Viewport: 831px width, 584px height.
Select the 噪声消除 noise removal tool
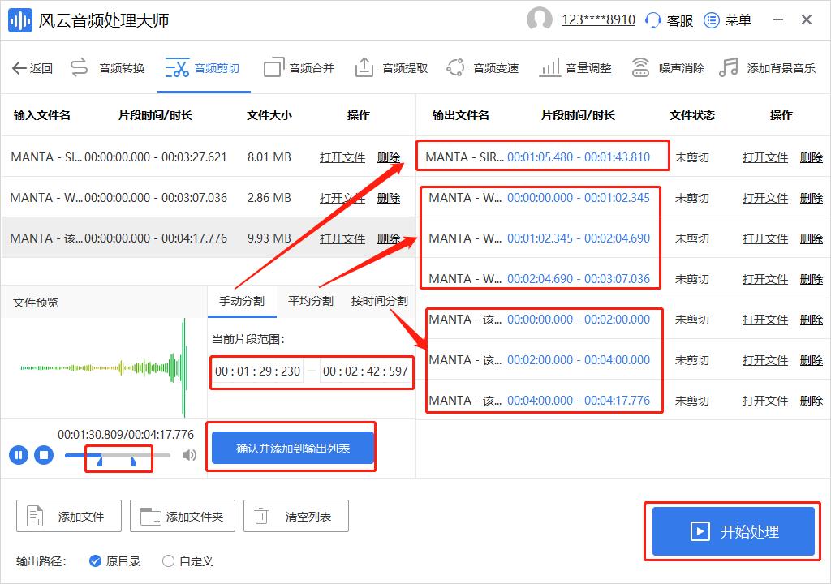(669, 68)
